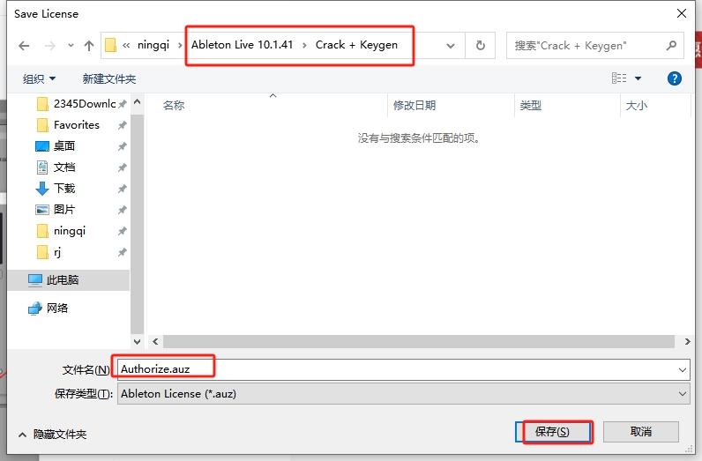The width and height of the screenshot is (702, 461).
Task: Select the 2345Downloads quick access folder
Action: tap(76, 104)
